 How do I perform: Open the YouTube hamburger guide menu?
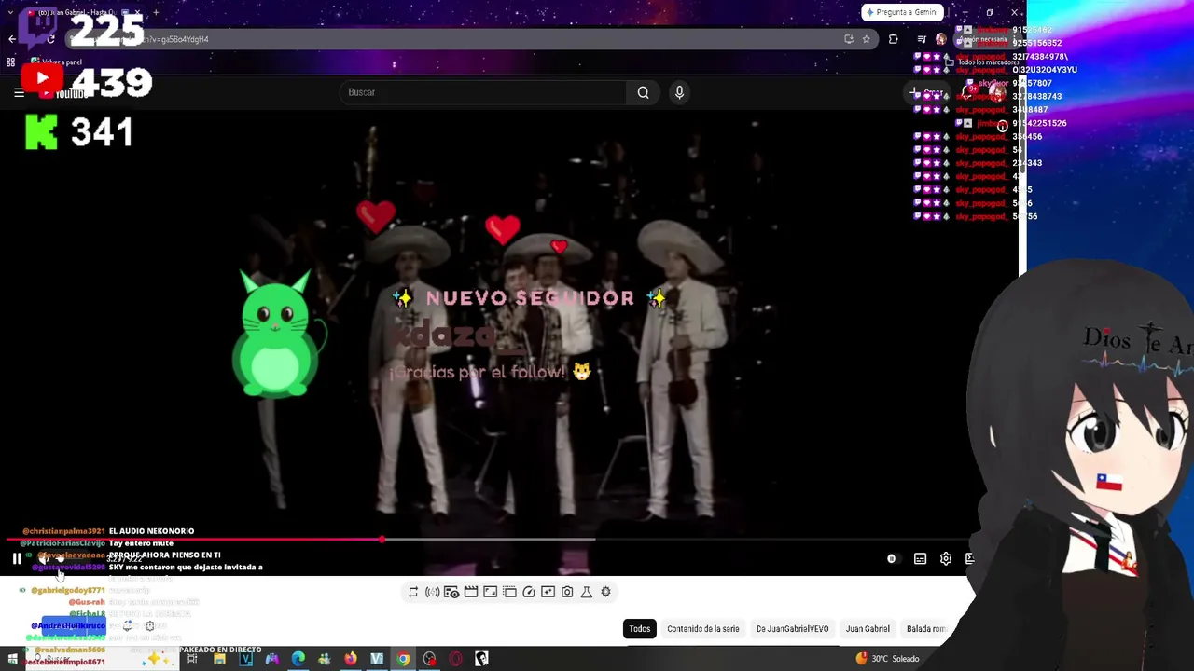19,92
